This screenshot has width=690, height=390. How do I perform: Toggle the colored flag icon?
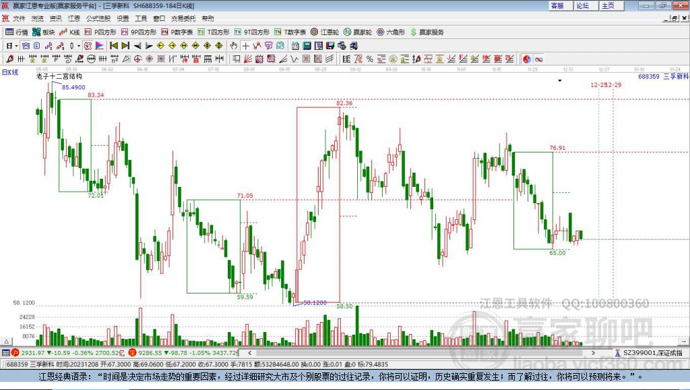click(100, 45)
